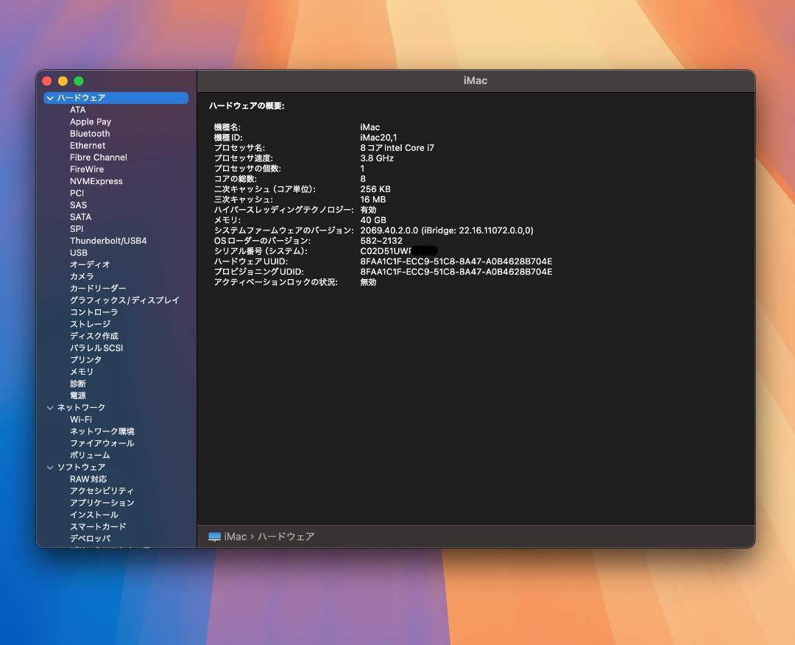Select the プロビジョニングUDID value

pyautogui.click(x=456, y=272)
